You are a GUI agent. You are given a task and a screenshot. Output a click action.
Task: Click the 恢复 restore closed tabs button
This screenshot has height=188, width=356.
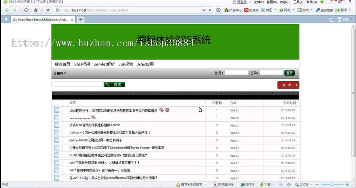pos(343,20)
